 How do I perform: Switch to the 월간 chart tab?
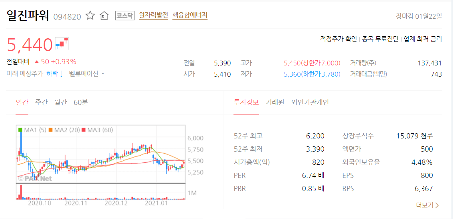61,102
